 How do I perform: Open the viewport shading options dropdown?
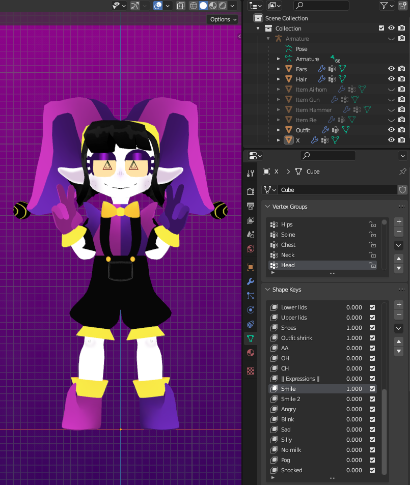click(233, 6)
